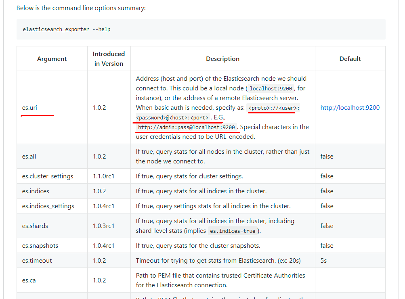Screen dimensions: 405x299
Task: Click 'If true, query settings stats for all indices' text
Action: coord(213,206)
